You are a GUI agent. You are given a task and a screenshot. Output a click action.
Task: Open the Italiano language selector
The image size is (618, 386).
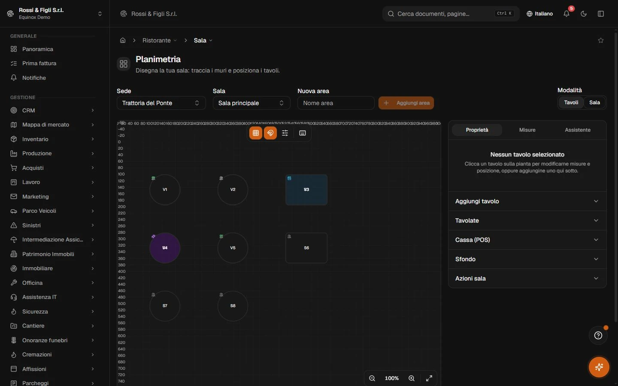pyautogui.click(x=539, y=14)
